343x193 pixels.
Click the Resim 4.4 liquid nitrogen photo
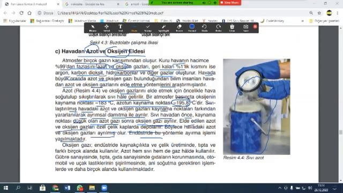(257, 107)
